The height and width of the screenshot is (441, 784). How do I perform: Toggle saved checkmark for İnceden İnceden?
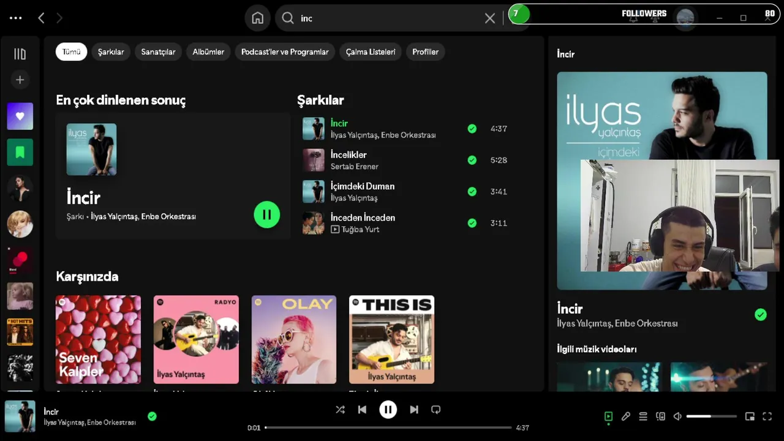point(472,223)
